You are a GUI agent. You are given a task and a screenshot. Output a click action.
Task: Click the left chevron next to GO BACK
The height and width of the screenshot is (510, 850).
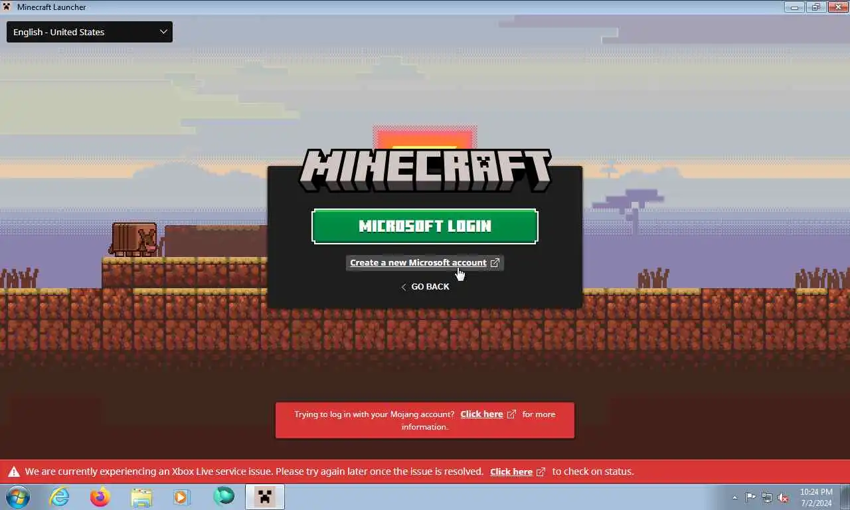pyautogui.click(x=403, y=287)
